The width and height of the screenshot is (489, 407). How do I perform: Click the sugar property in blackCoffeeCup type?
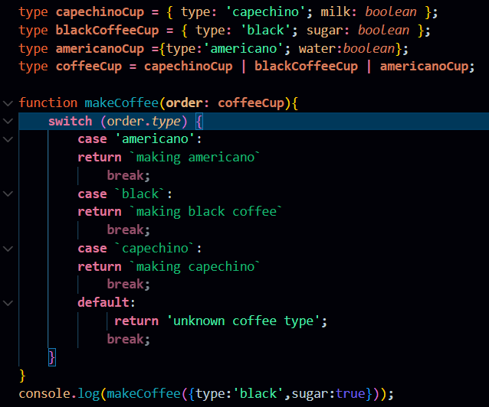coord(324,31)
